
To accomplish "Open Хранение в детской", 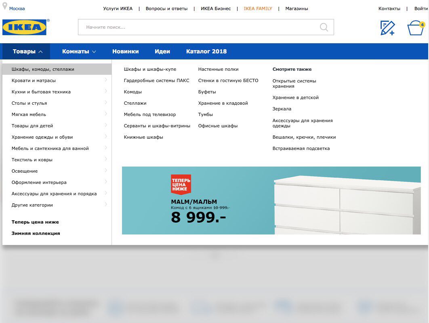I will (x=295, y=97).
